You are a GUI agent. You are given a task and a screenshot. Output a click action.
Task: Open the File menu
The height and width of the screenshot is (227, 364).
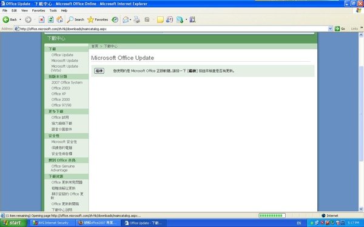click(x=5, y=10)
